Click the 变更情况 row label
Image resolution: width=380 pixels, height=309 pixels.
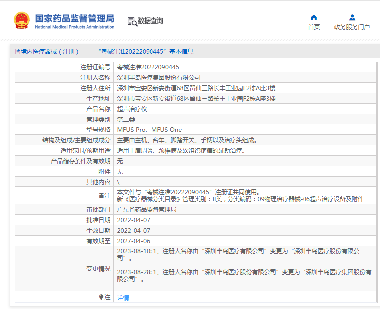[98, 269]
